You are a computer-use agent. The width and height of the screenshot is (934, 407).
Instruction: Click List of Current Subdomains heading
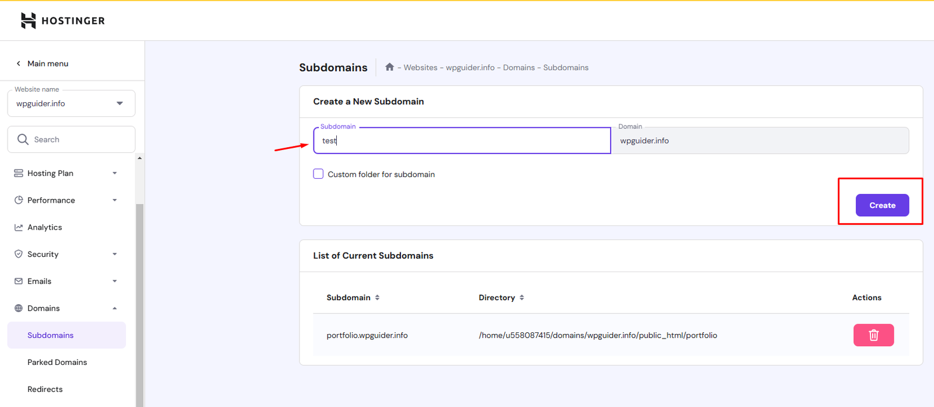[373, 256]
